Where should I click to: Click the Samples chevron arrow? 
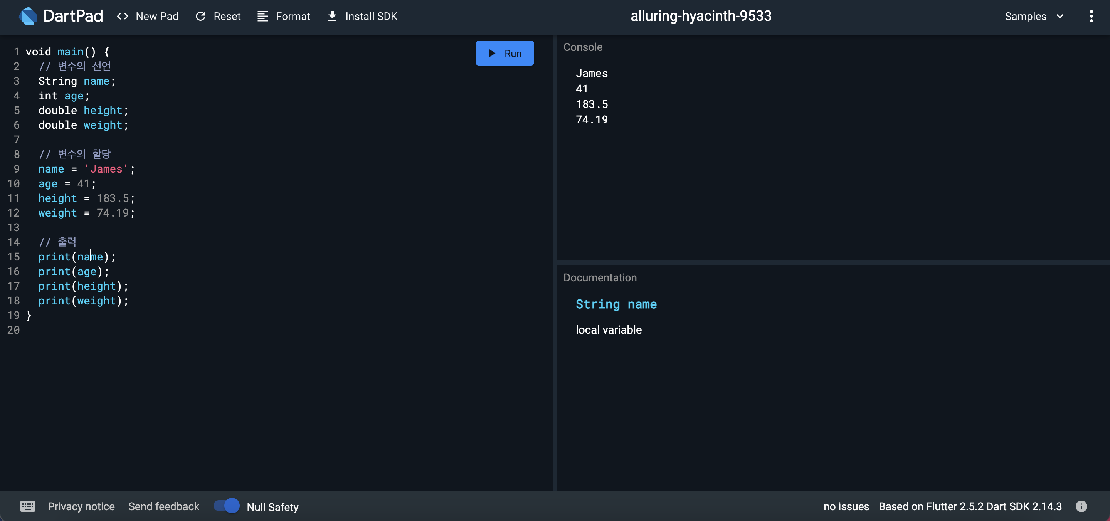pyautogui.click(x=1060, y=16)
